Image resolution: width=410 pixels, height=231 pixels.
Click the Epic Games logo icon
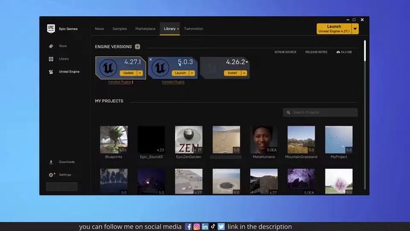pos(51,28)
